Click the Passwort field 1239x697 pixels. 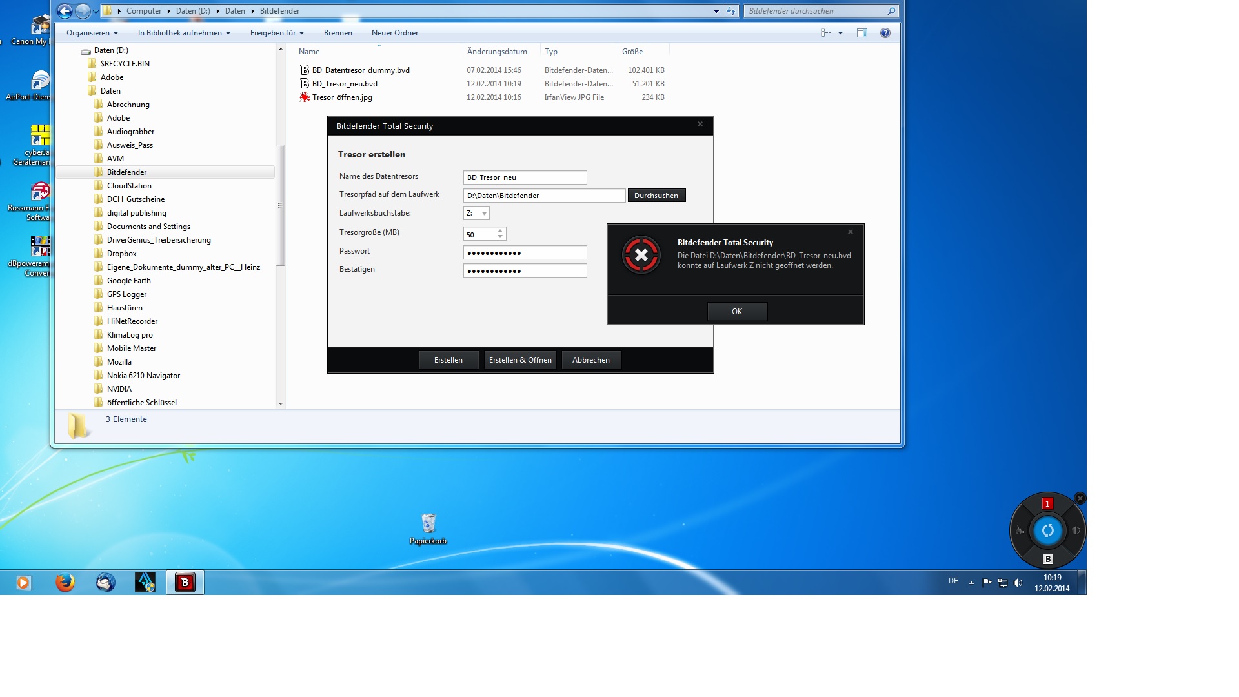(525, 252)
